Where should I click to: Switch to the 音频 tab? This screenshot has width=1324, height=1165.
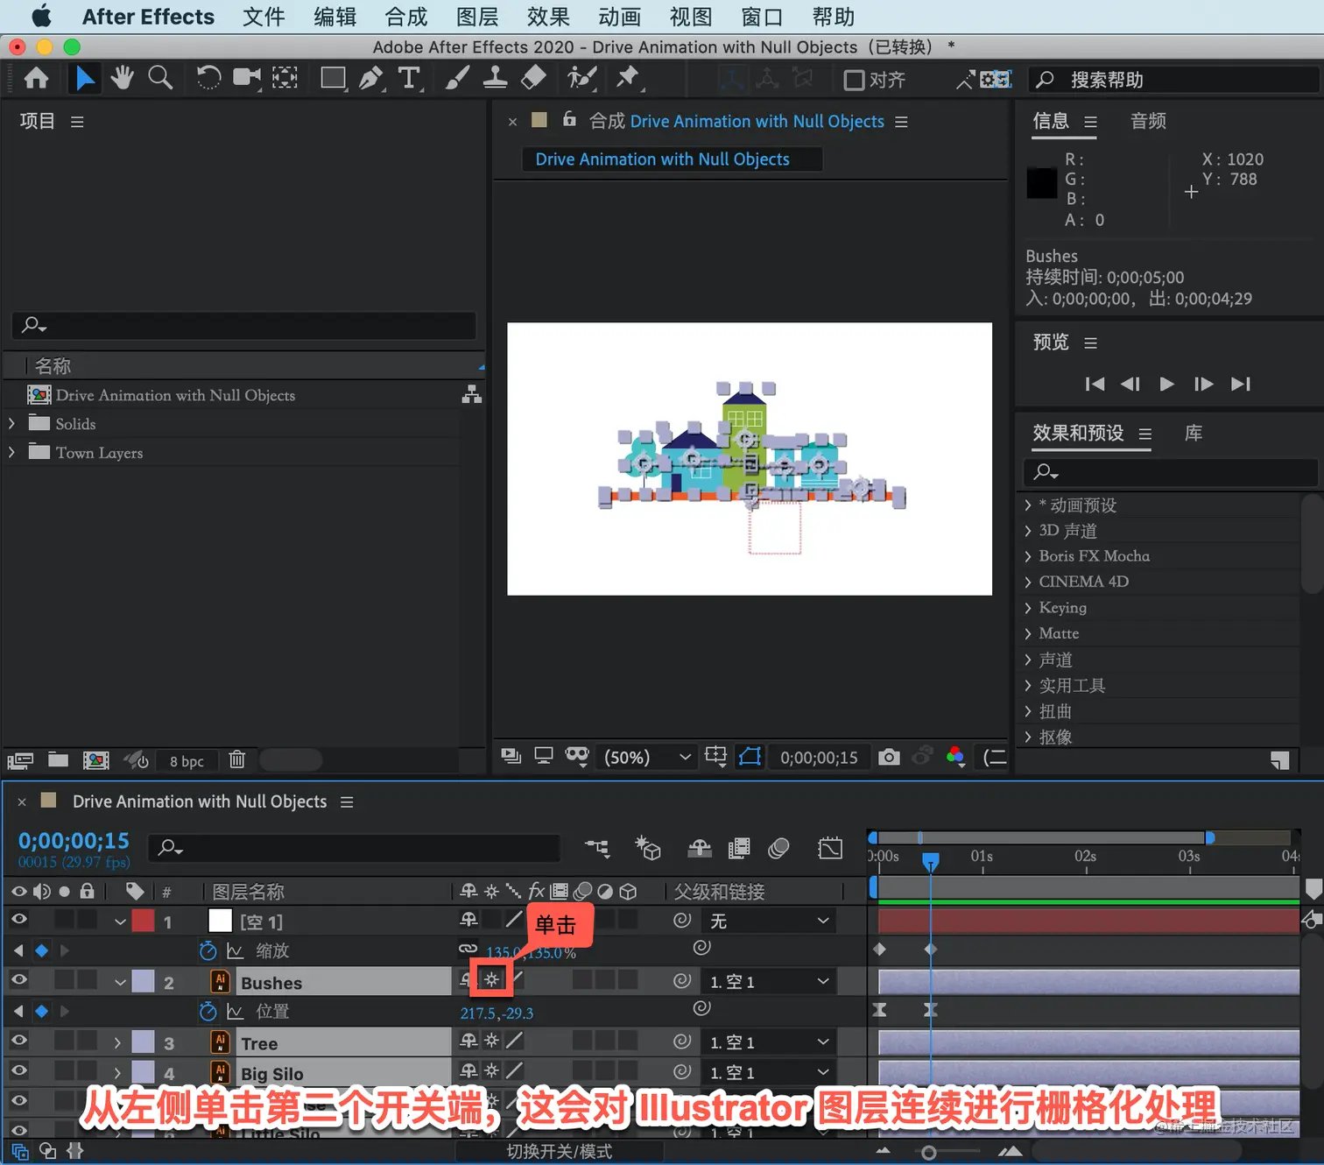[1148, 121]
